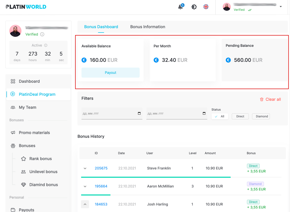The width and height of the screenshot is (290, 212).
Task: Click the trash icon beside Clear all
Action: 262,99
